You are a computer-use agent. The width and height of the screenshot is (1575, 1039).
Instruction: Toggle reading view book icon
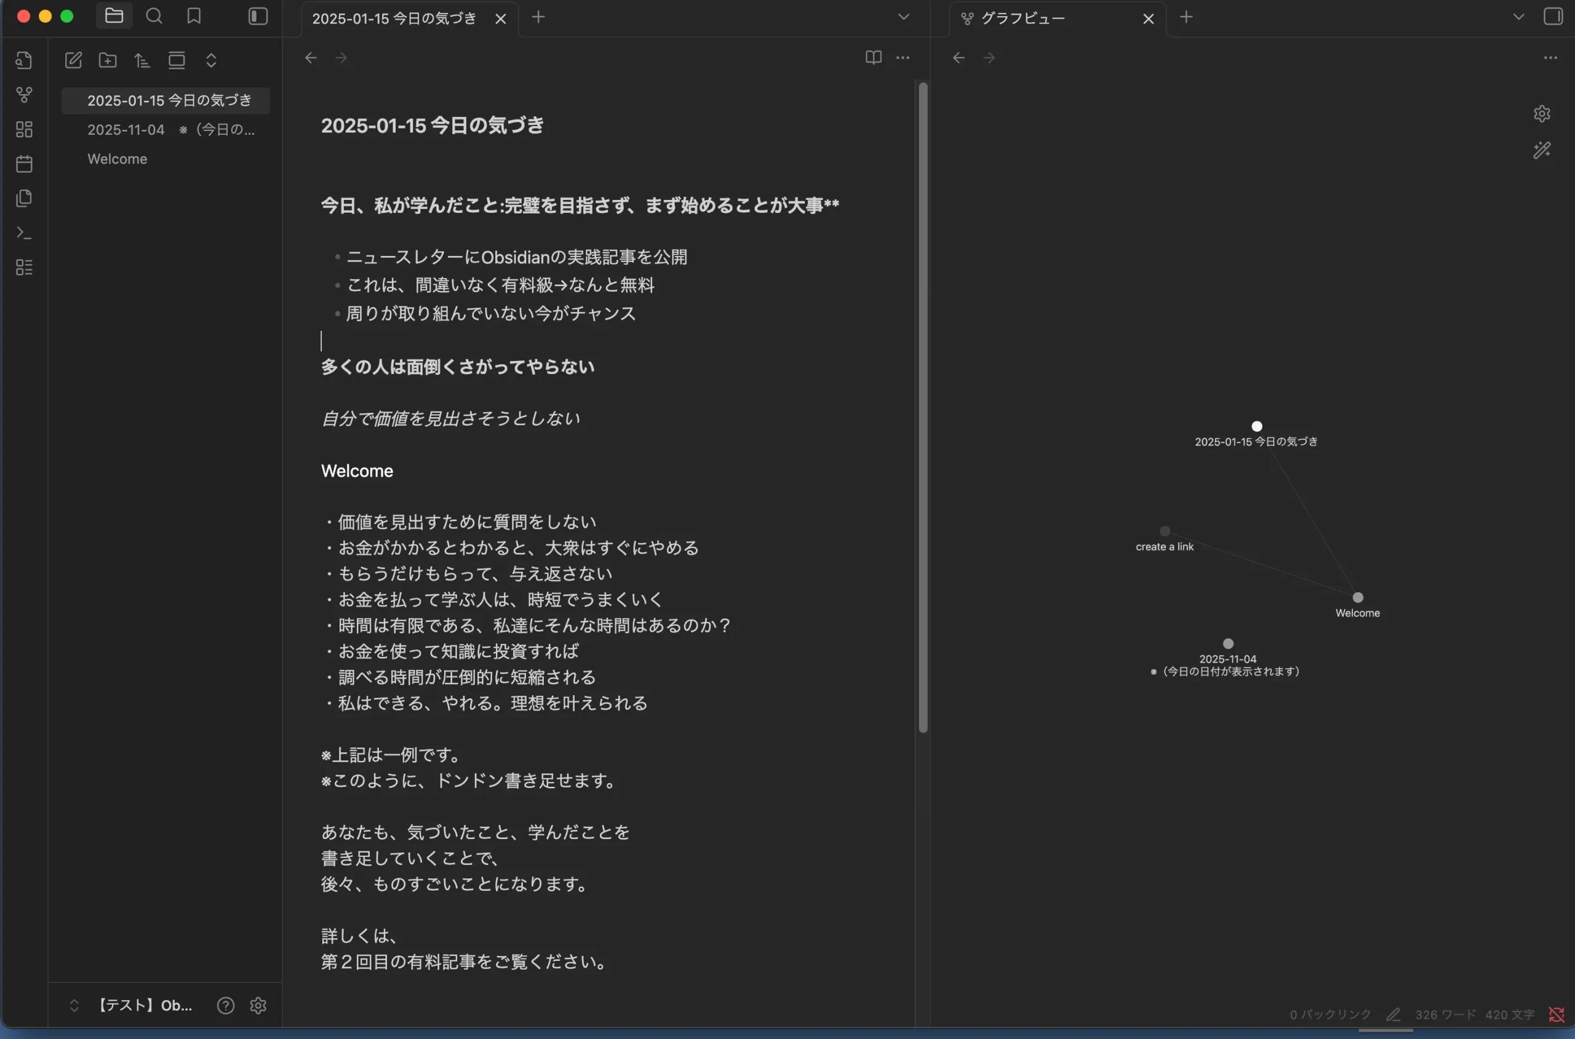873,58
